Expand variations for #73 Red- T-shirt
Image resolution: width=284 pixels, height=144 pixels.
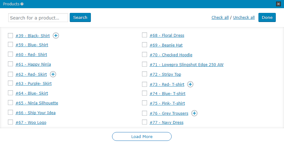point(190,84)
